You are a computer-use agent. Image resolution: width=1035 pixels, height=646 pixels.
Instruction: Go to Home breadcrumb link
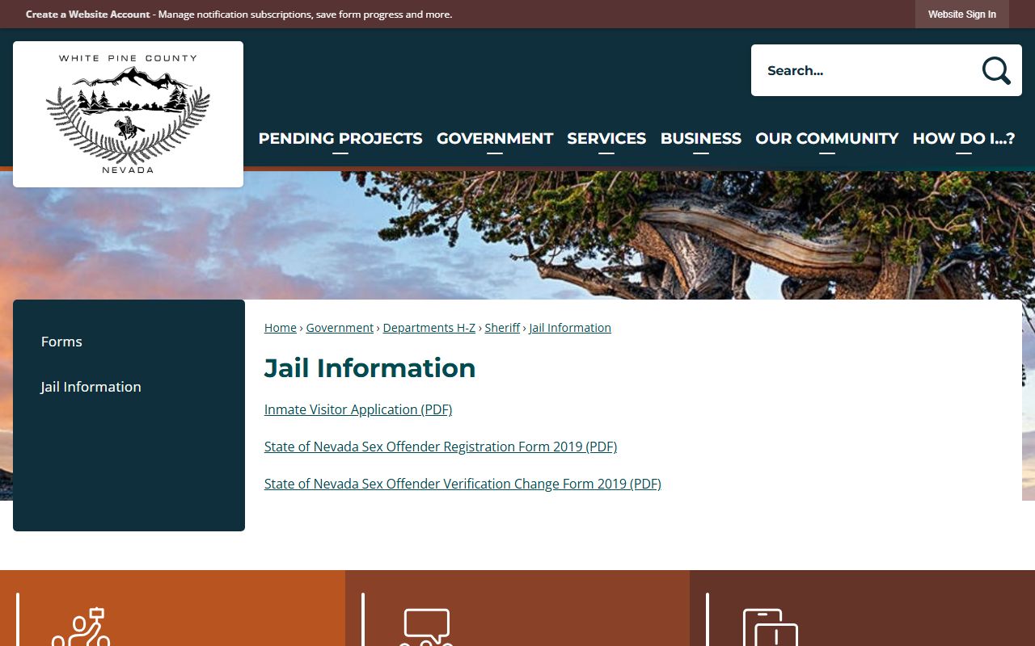(281, 328)
